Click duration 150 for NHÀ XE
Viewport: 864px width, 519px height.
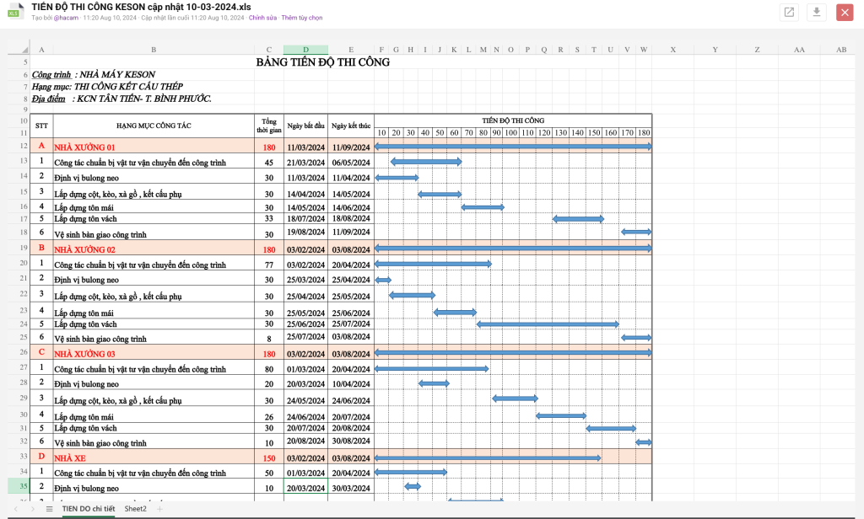pos(269,457)
